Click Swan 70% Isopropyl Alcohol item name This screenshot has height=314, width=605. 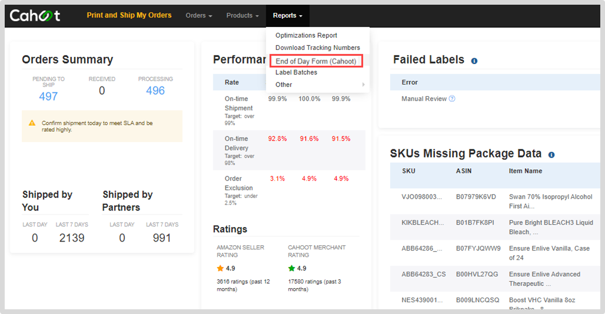pos(551,202)
